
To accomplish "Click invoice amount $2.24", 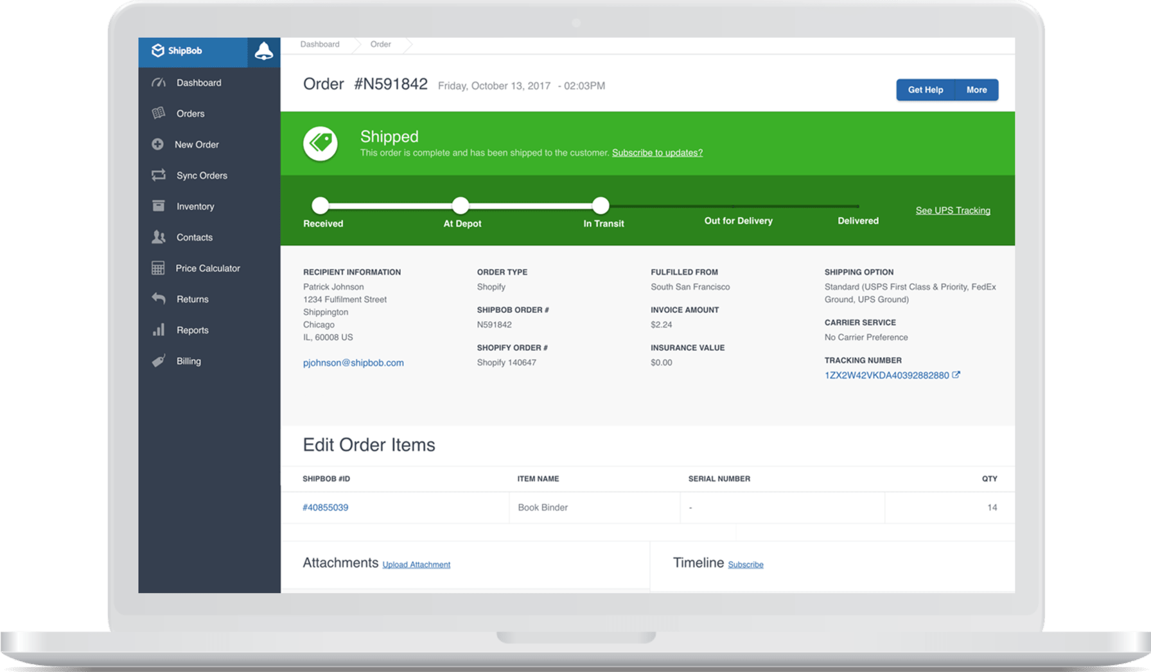I will tap(661, 325).
